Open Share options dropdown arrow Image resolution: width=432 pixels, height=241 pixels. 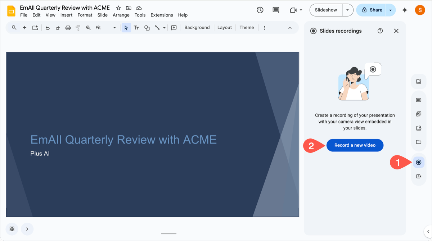click(391, 10)
